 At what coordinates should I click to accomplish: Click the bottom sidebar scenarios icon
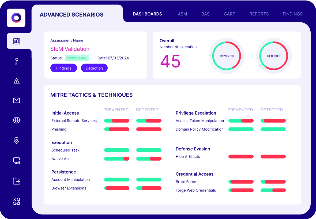coord(17,202)
